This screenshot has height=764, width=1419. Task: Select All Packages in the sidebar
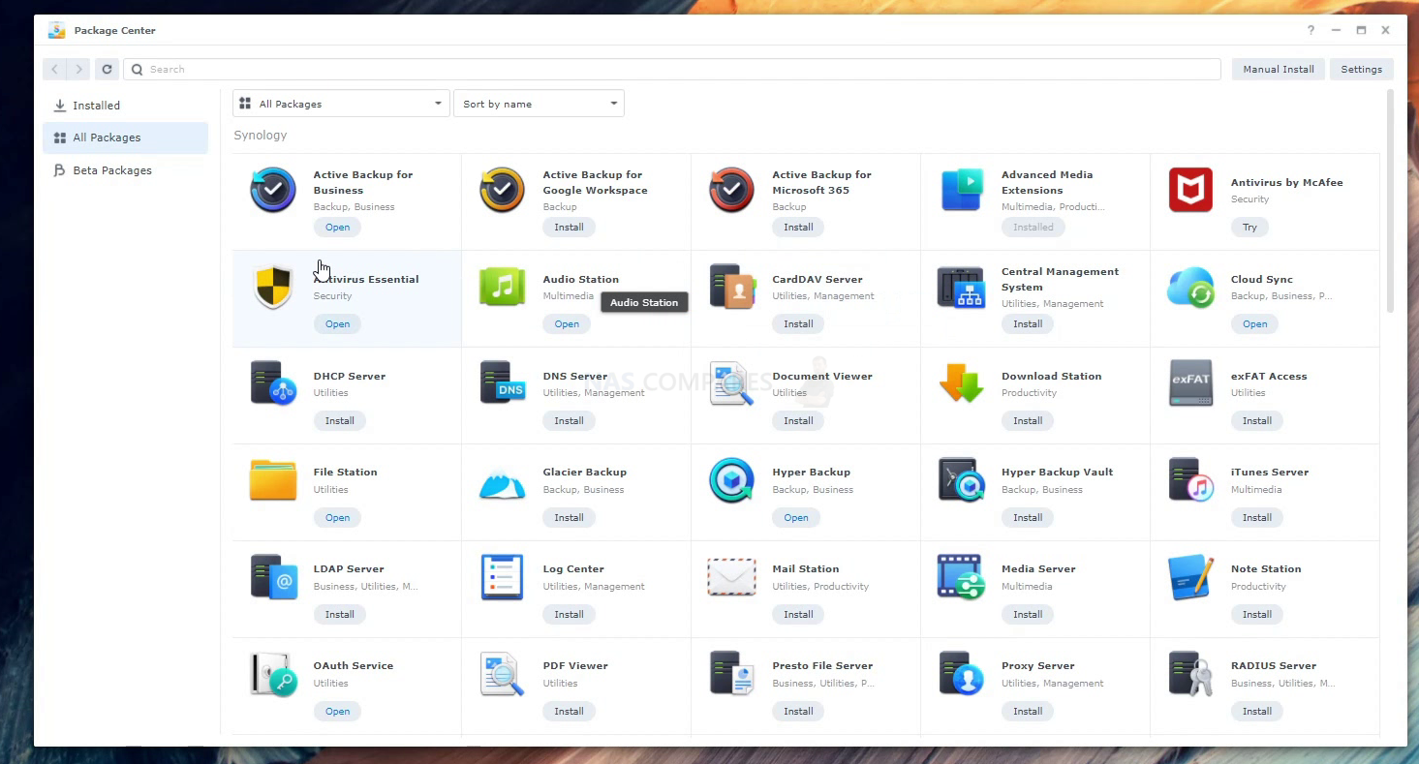click(x=125, y=138)
